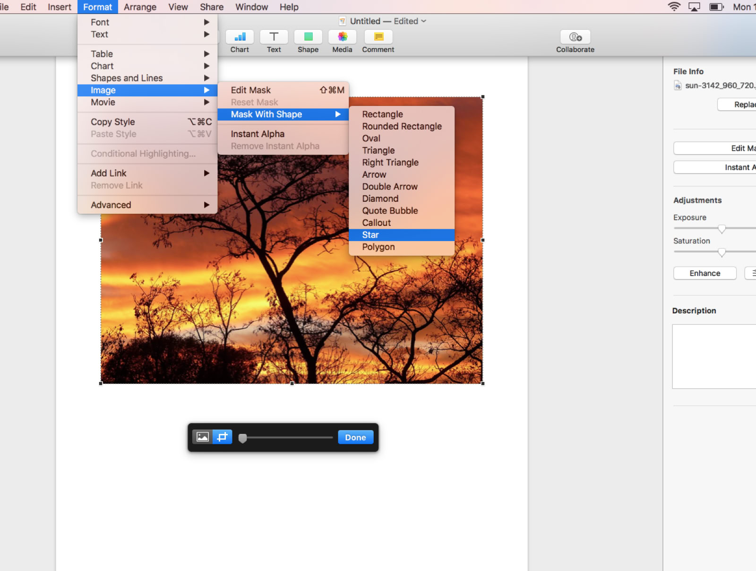The image size is (756, 571).
Task: Click the Collaborate icon
Action: click(575, 37)
